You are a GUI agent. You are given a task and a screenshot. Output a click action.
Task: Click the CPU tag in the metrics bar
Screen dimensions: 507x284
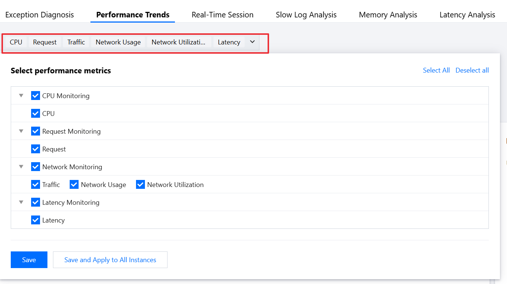point(16,42)
